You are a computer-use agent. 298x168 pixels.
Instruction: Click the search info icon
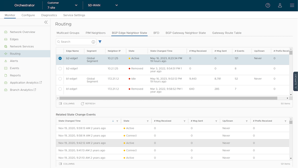point(93,42)
